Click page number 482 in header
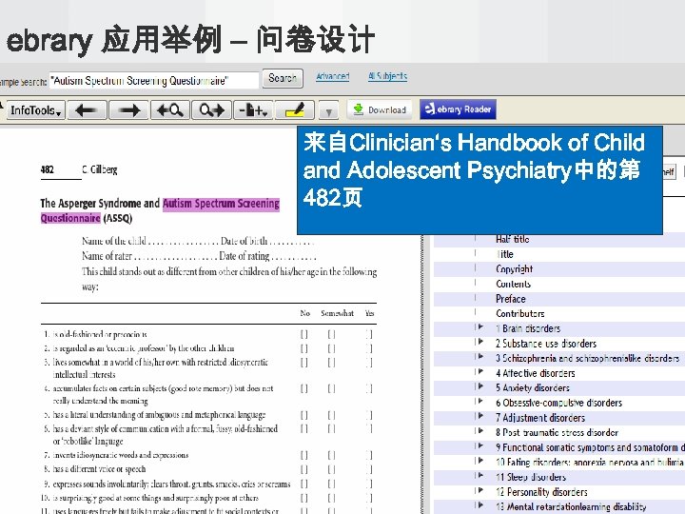The height and width of the screenshot is (514, 685). click(48, 169)
